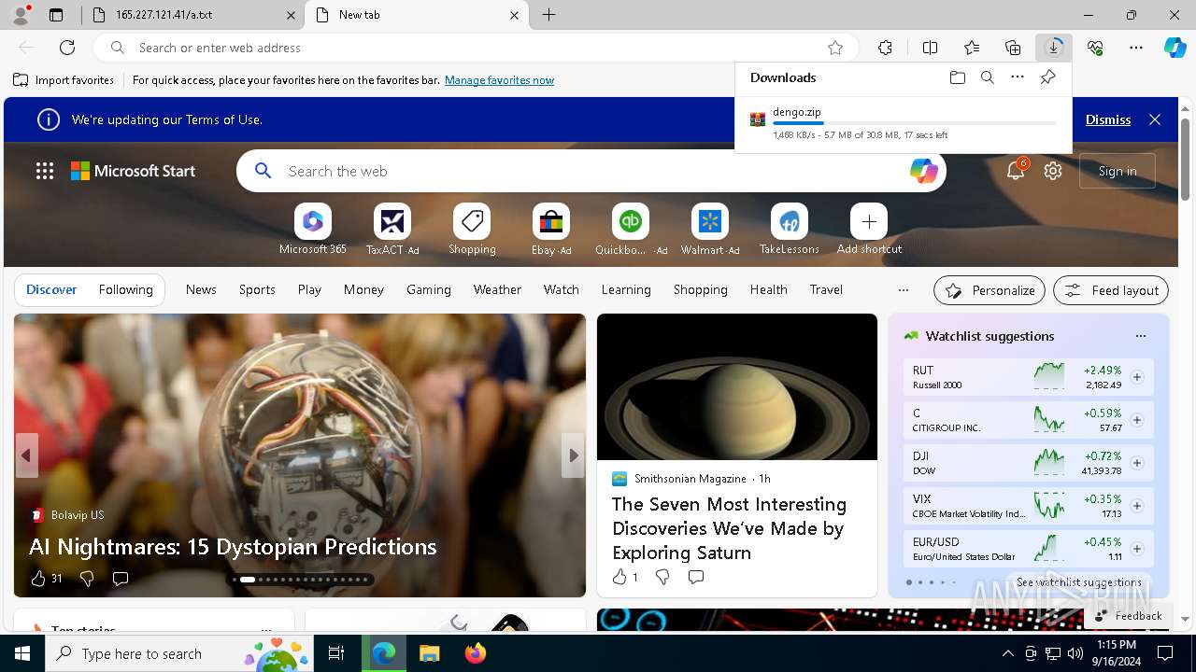Open the Weather category
The image size is (1196, 672).
(497, 289)
